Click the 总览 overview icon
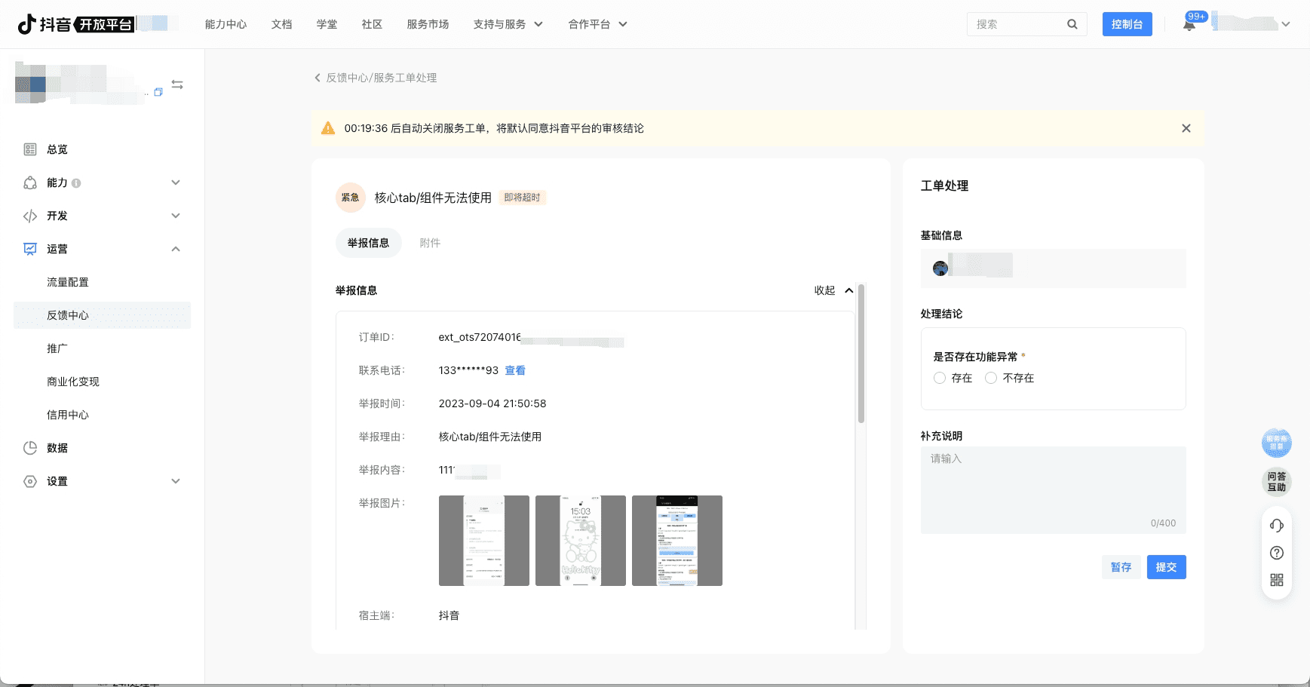1310x687 pixels. 30,149
